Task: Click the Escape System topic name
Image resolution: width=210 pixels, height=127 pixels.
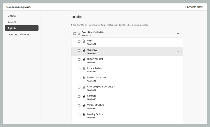Action: [95, 68]
